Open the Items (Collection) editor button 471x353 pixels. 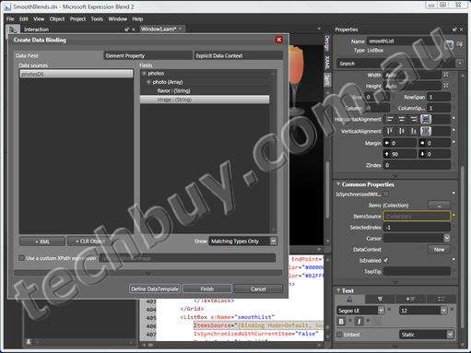[x=439, y=206]
